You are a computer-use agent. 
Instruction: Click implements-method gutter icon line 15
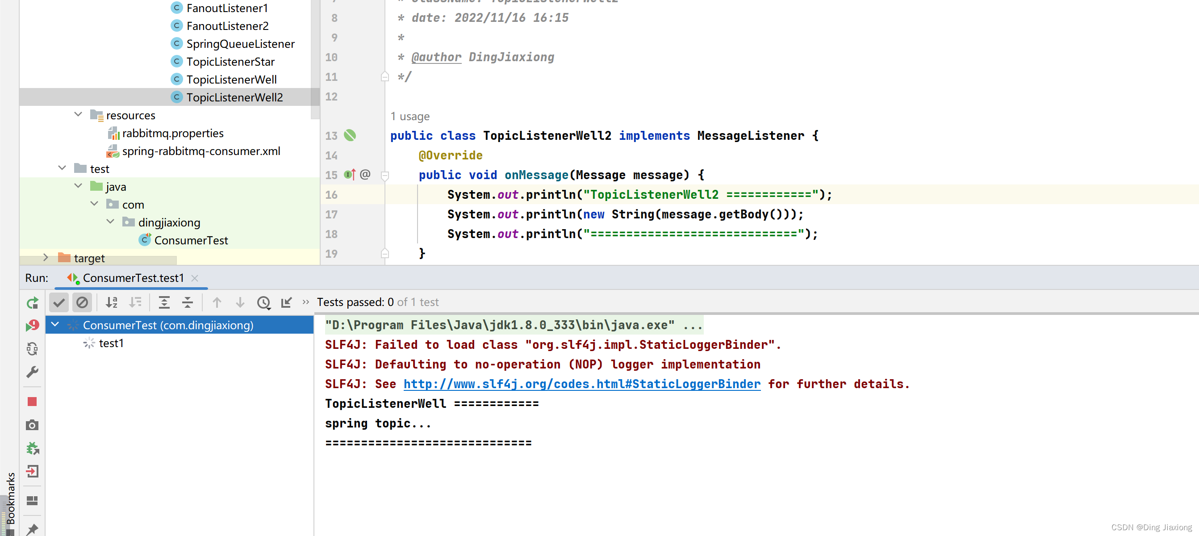[350, 175]
